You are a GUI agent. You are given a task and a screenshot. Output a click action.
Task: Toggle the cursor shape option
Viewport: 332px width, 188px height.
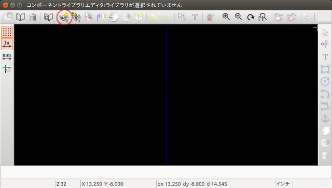(7, 69)
